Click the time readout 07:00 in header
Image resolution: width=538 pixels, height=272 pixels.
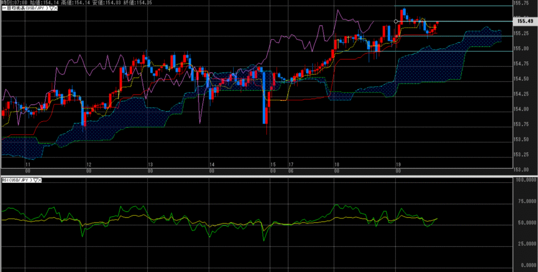[20, 3]
